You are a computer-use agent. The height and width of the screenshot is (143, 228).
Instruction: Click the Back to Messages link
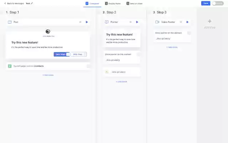(14, 3)
